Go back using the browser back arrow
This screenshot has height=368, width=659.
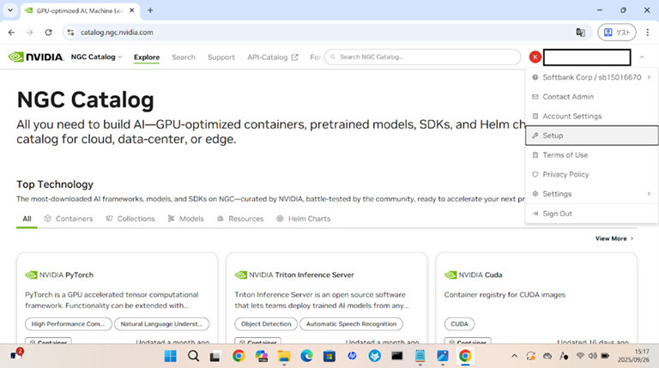[11, 33]
